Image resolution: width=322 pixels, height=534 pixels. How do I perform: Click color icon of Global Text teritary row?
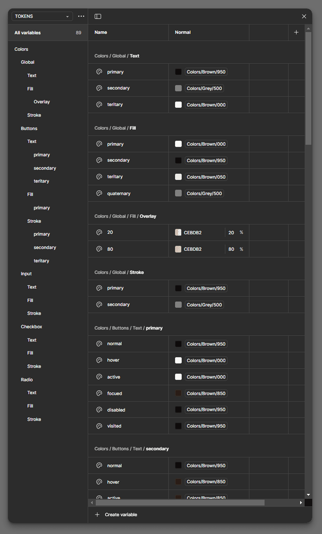click(99, 105)
